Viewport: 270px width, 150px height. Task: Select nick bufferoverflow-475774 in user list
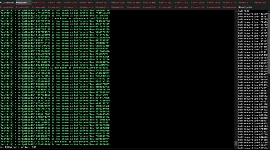coord(253,134)
